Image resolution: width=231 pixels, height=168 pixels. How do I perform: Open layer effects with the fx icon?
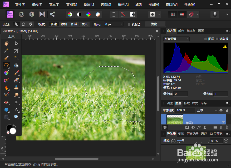[199, 127]
